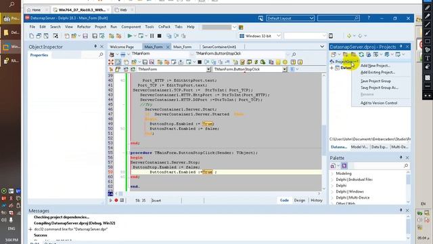Click the red Record Macro button below editor
The image size is (433, 244).
click(x=116, y=201)
